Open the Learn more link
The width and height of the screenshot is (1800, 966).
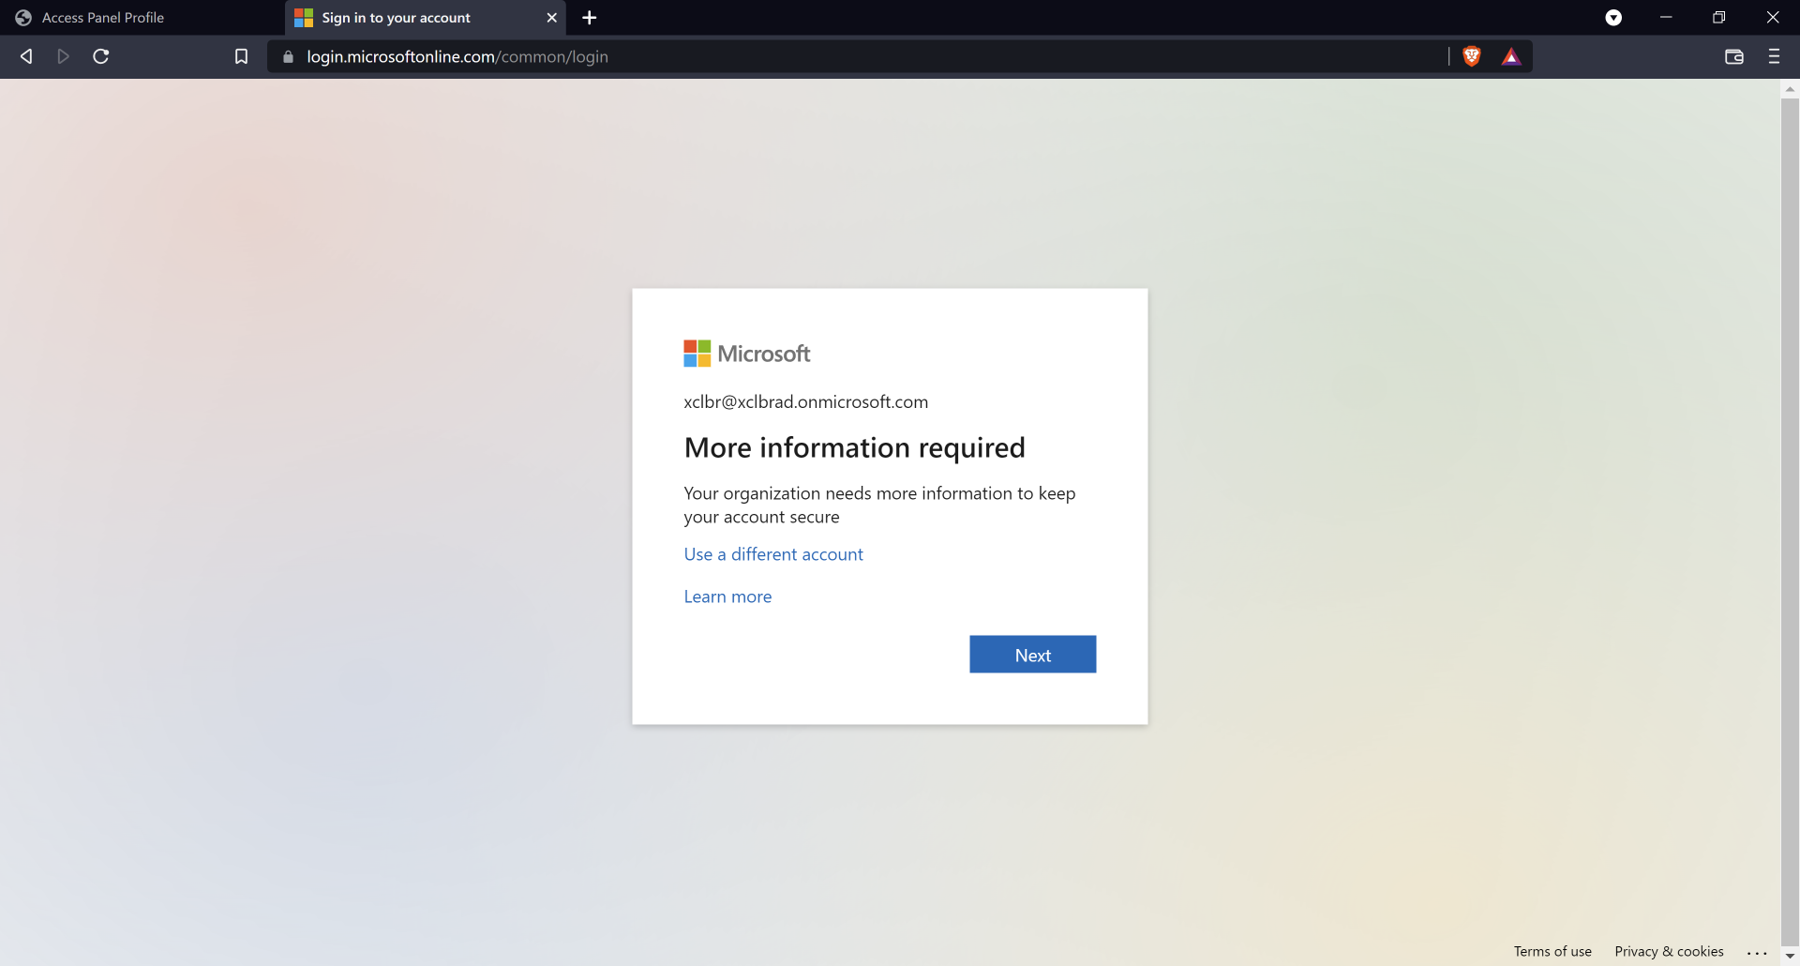727,596
